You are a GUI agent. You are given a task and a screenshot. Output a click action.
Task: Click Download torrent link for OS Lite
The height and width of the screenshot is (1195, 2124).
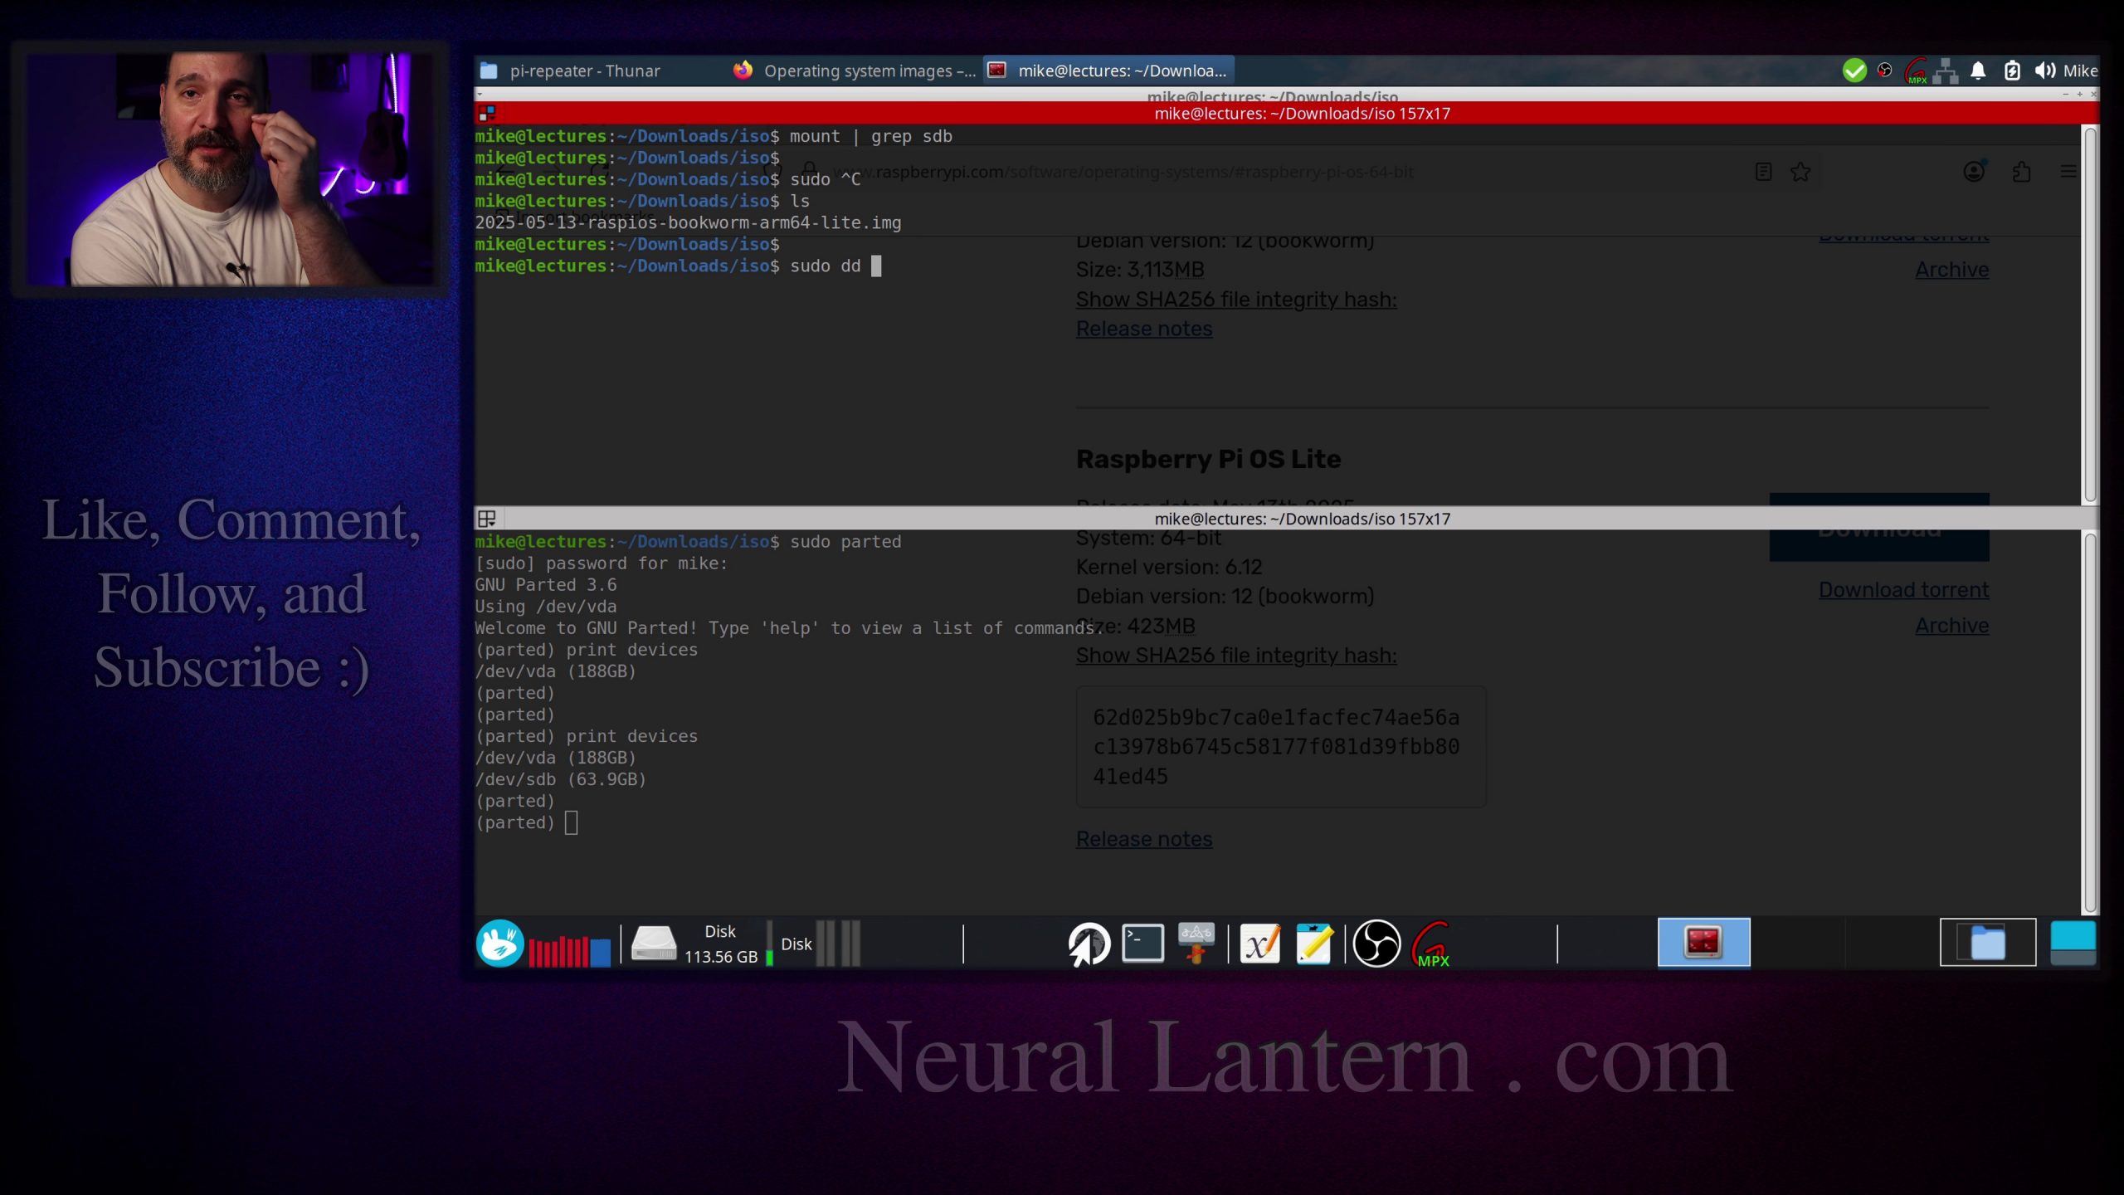tap(1903, 590)
